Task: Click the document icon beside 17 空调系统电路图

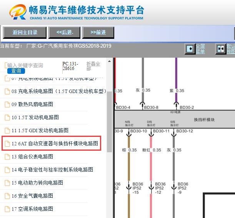Action: coord(7,209)
